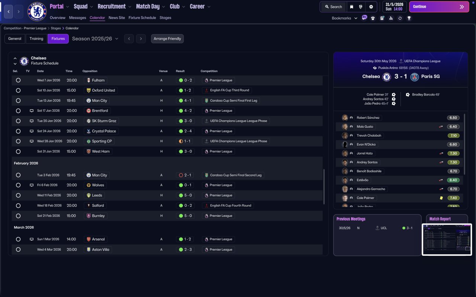Click the up chevron beside Chelsea Fixture Schedule

(15, 58)
